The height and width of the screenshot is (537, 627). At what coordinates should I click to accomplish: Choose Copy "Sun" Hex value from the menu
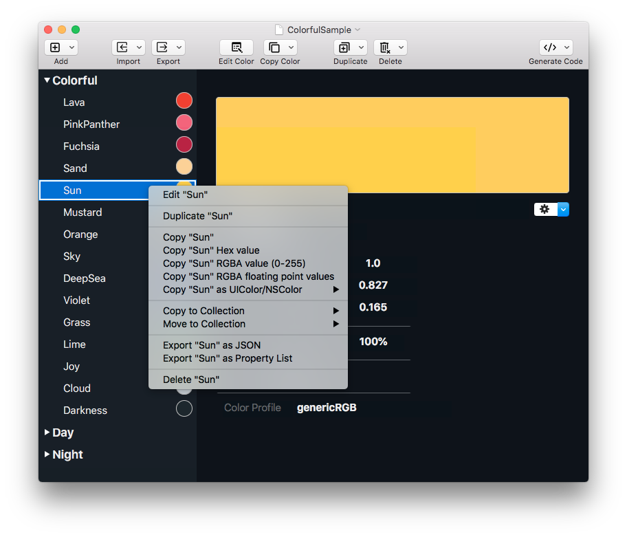coord(211,250)
